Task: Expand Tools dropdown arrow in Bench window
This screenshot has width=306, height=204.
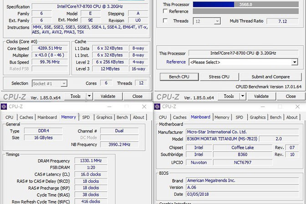Action: point(243,96)
